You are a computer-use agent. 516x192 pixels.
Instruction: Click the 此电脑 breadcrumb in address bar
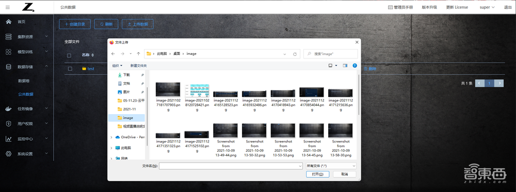[x=162, y=54]
